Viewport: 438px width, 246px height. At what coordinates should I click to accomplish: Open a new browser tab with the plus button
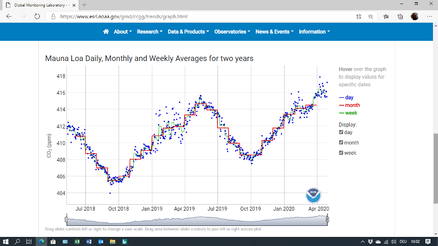84,5
